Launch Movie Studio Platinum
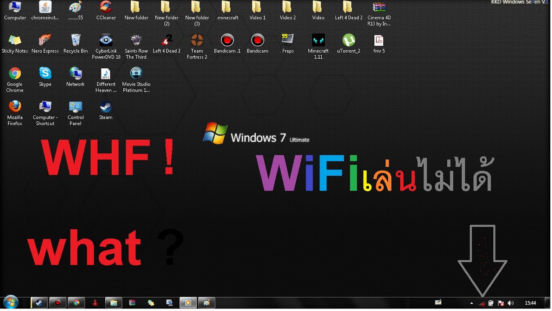 (136, 80)
